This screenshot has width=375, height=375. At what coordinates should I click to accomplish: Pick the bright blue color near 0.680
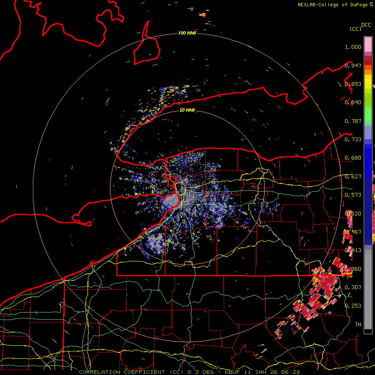pyautogui.click(x=368, y=160)
